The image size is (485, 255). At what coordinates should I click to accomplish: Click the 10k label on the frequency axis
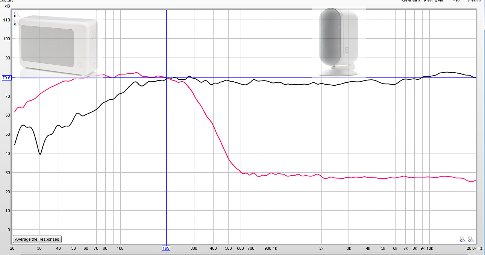coord(429,249)
